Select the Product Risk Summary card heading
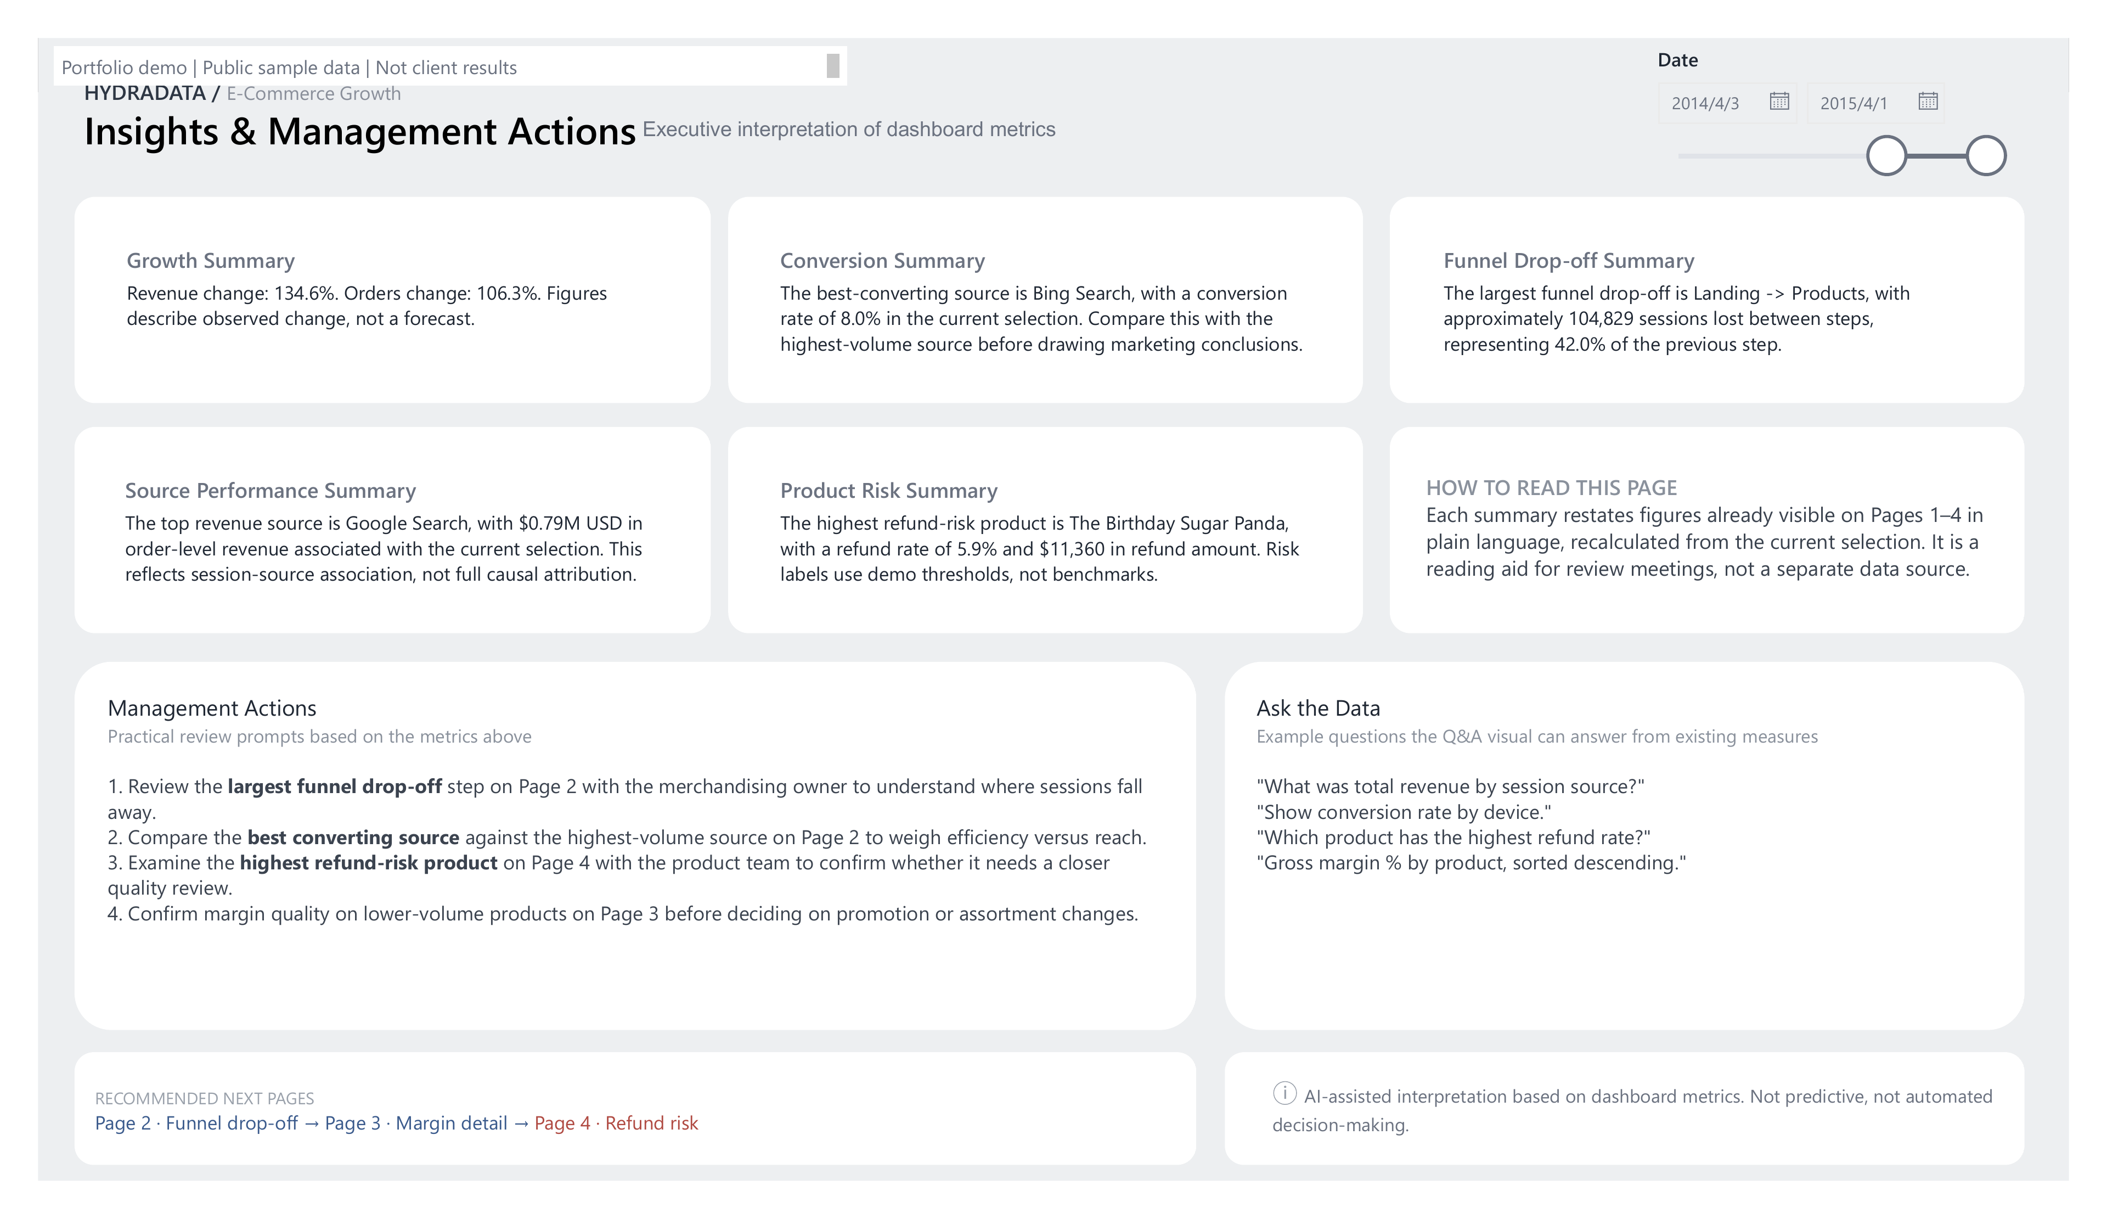This screenshot has width=2107, height=1219. [889, 491]
